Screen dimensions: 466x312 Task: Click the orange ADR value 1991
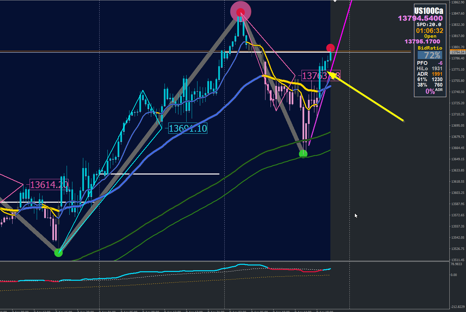[x=437, y=74]
